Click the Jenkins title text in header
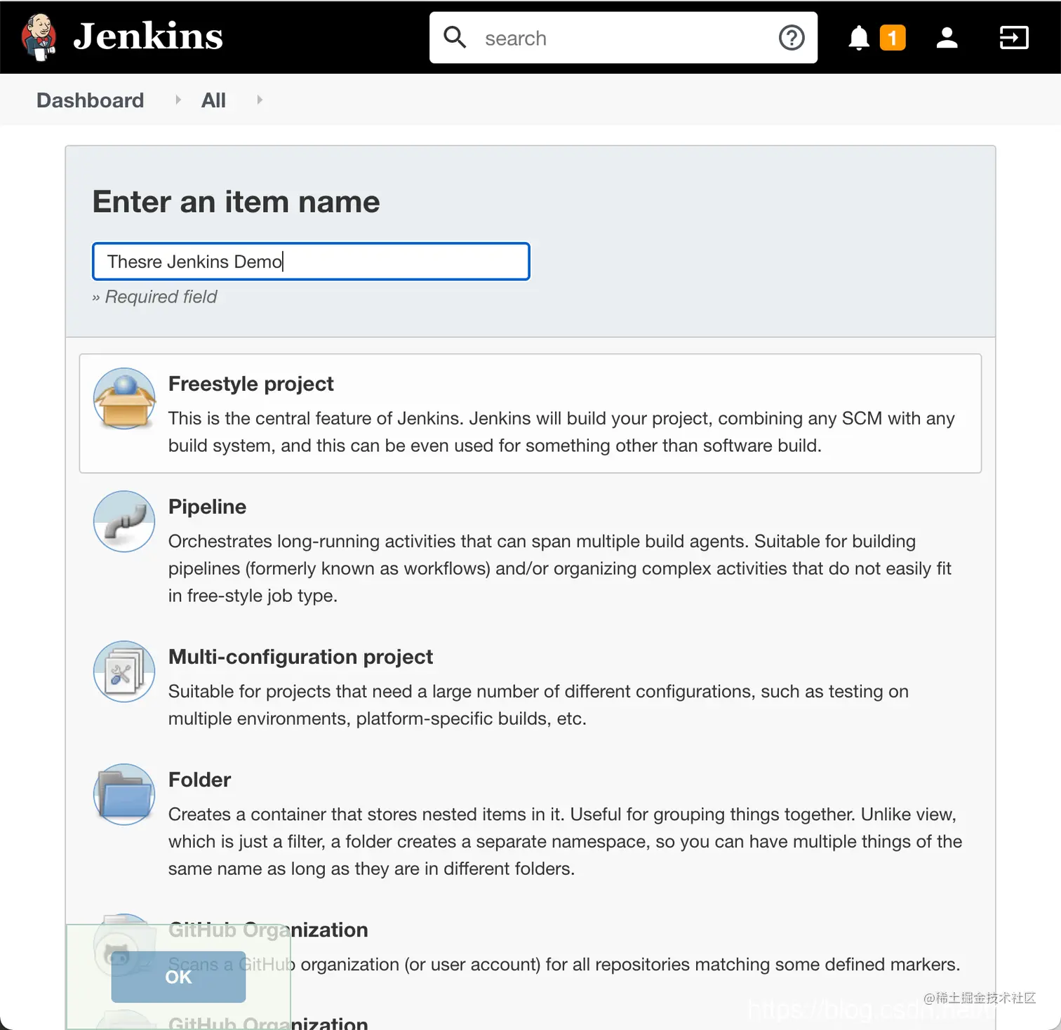1061x1030 pixels. pyautogui.click(x=148, y=36)
